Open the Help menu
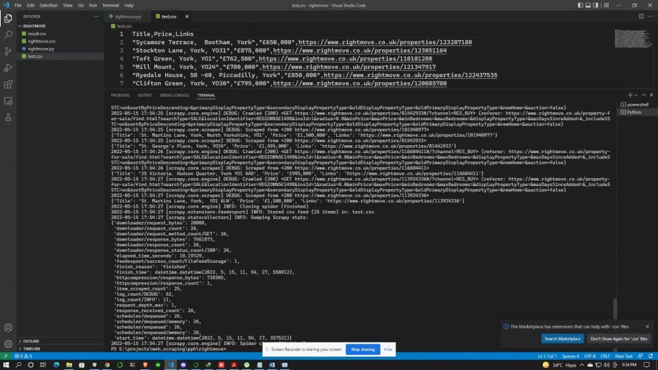 (x=129, y=5)
